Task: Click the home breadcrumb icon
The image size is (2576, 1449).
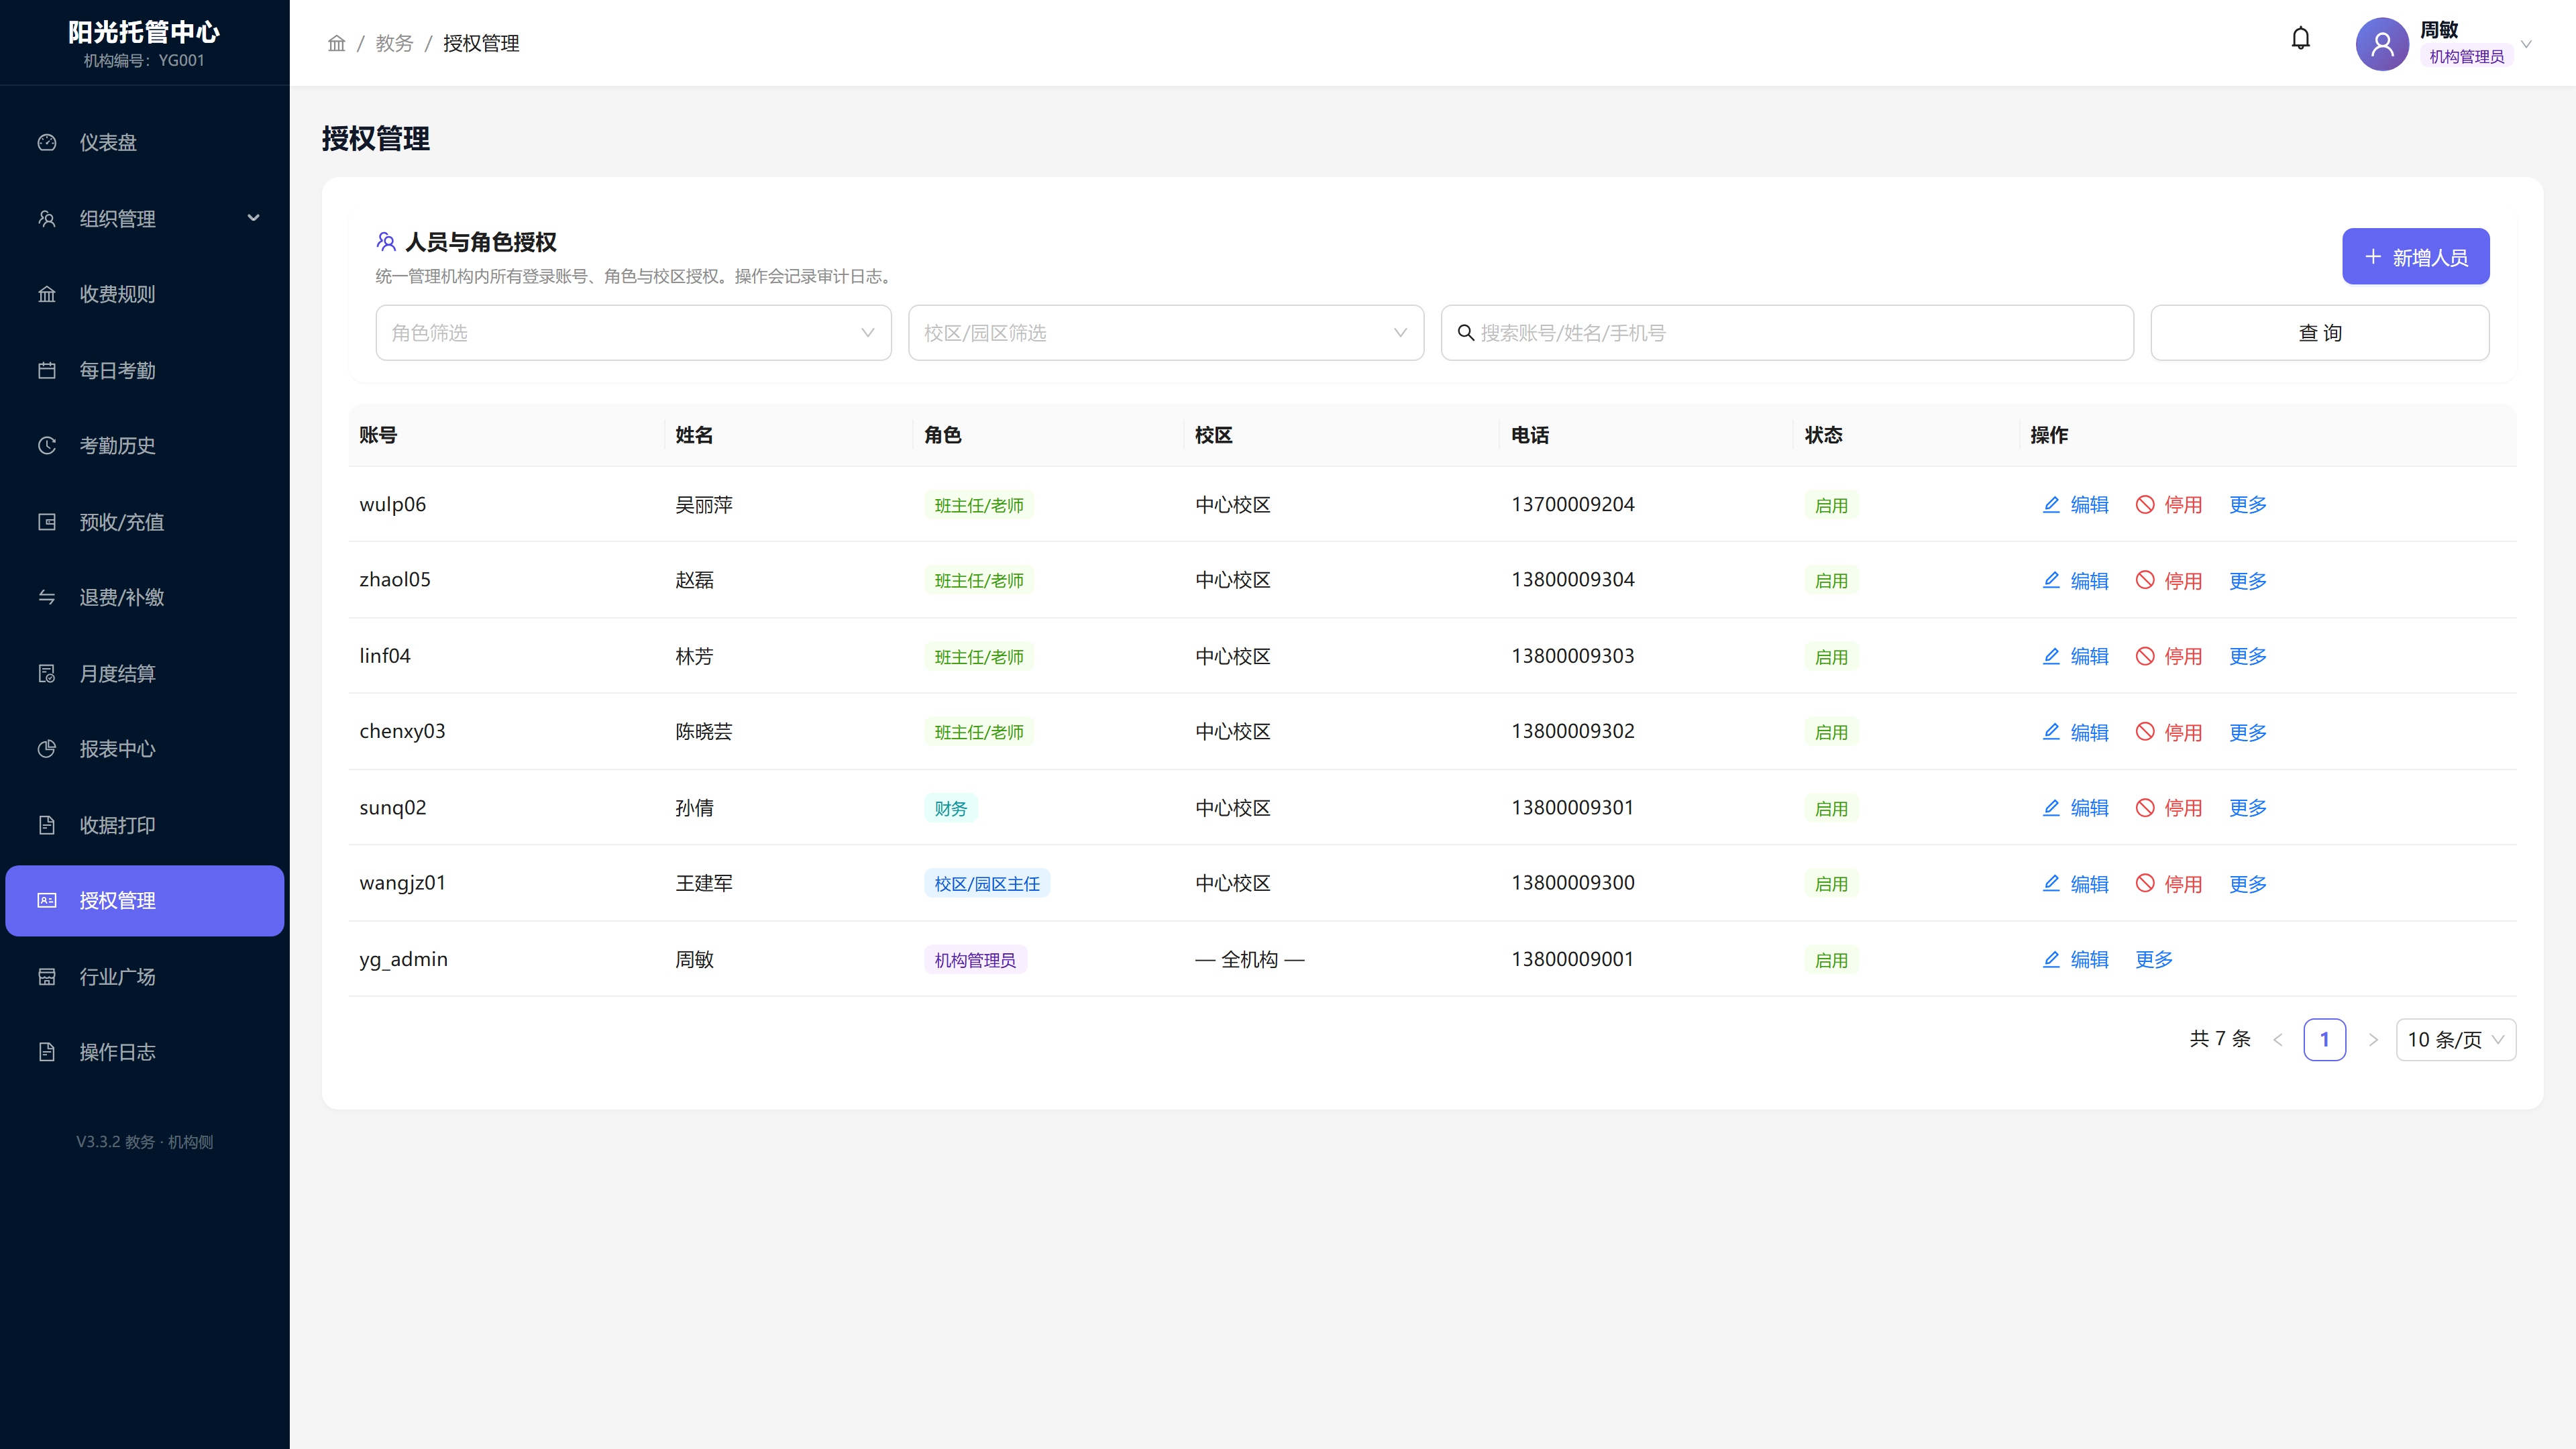Action: pos(336,43)
